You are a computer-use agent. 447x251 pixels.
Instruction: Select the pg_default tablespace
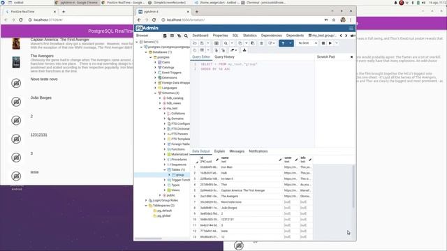click(x=165, y=211)
